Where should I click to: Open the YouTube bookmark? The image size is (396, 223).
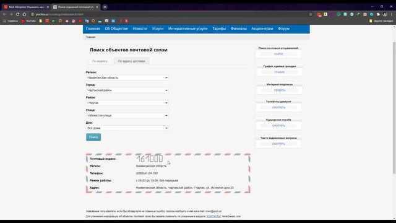(28, 21)
